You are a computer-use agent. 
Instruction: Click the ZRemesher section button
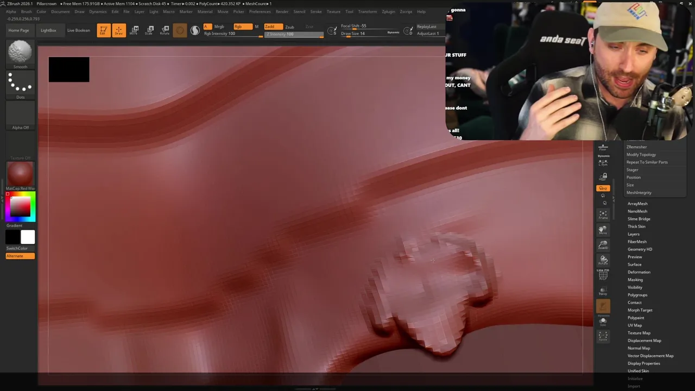click(637, 147)
